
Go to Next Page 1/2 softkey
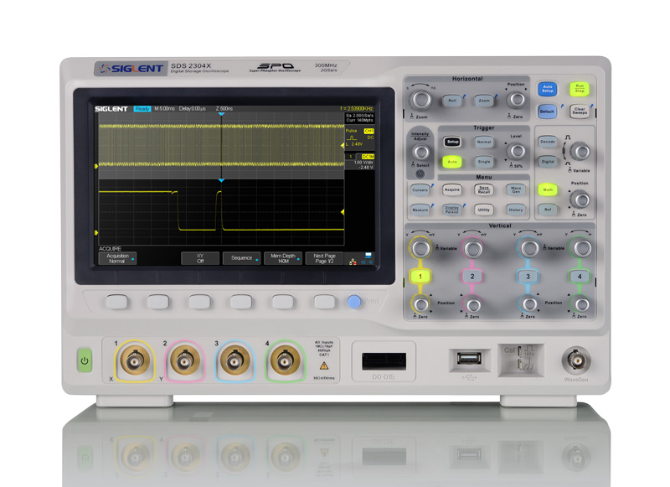(324, 258)
